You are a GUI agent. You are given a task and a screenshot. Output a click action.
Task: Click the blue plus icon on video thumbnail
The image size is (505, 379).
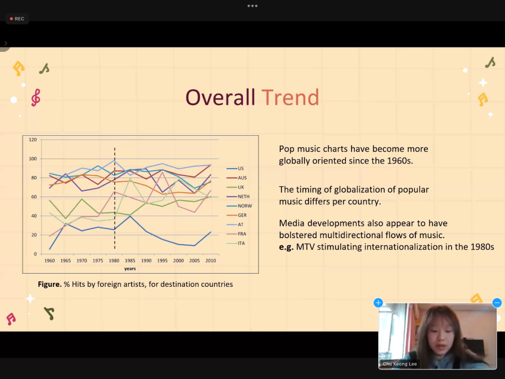[378, 303]
